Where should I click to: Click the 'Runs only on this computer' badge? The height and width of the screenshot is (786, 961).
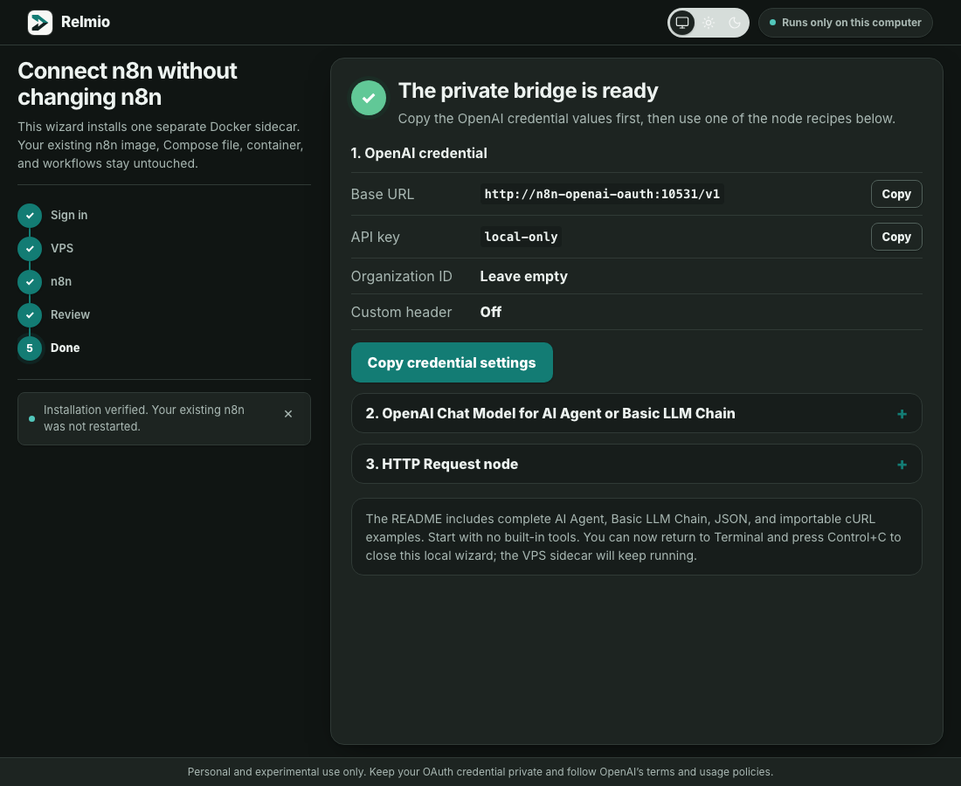click(x=845, y=23)
